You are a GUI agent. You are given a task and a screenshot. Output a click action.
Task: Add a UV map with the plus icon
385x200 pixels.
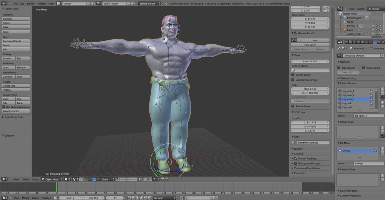pyautogui.click(x=382, y=149)
